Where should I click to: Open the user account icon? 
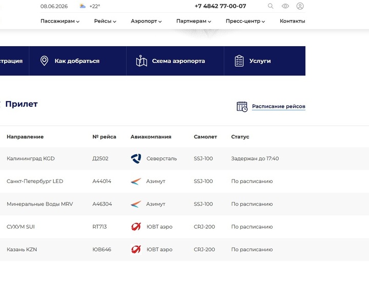click(x=300, y=6)
